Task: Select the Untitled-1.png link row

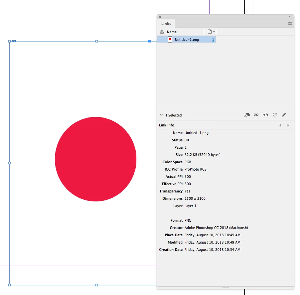Action: tap(187, 39)
